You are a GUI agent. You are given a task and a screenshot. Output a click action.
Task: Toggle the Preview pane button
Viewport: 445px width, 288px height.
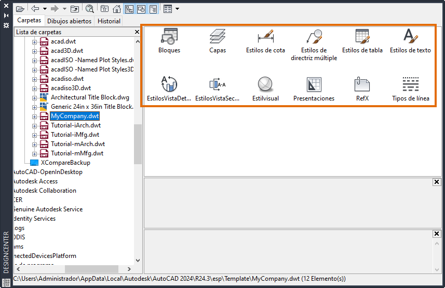point(141,9)
